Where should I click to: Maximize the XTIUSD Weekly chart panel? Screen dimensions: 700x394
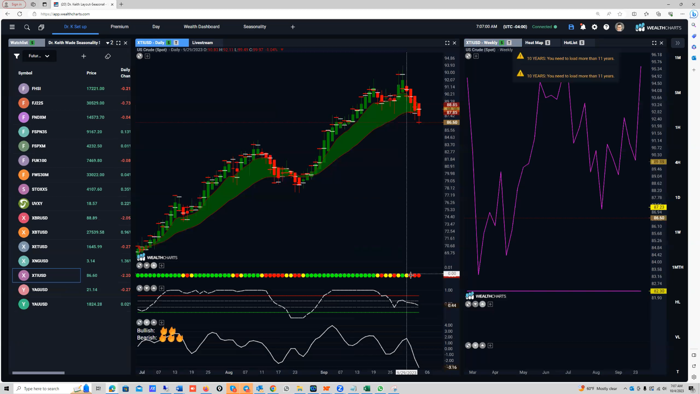(x=654, y=43)
